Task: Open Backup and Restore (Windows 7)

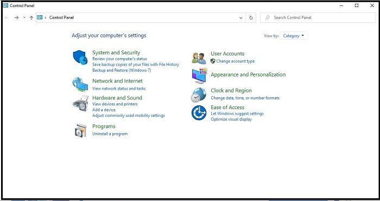Action: 122,70
